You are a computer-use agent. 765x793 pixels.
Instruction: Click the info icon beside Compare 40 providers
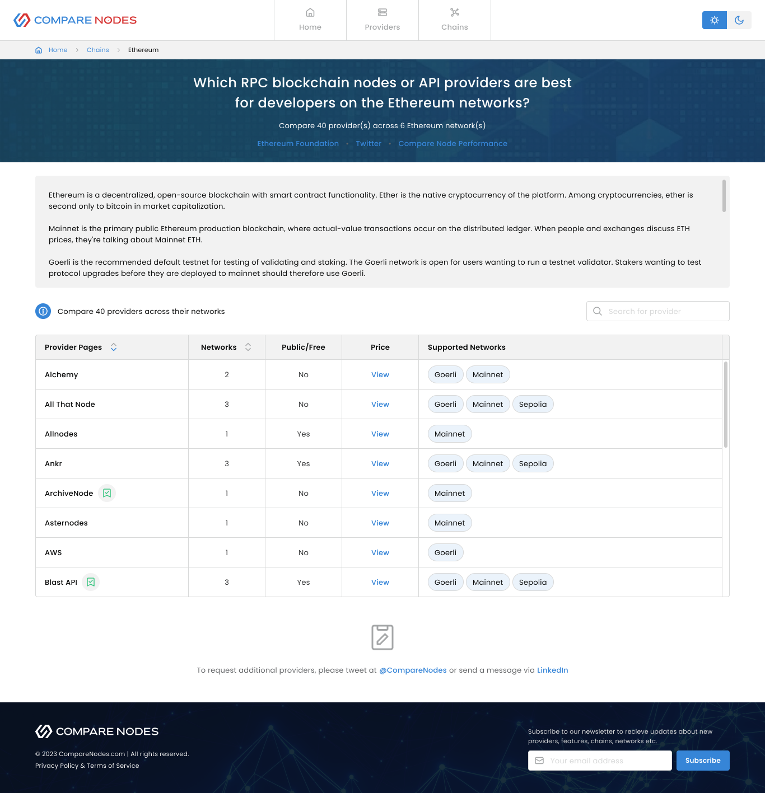(x=43, y=311)
